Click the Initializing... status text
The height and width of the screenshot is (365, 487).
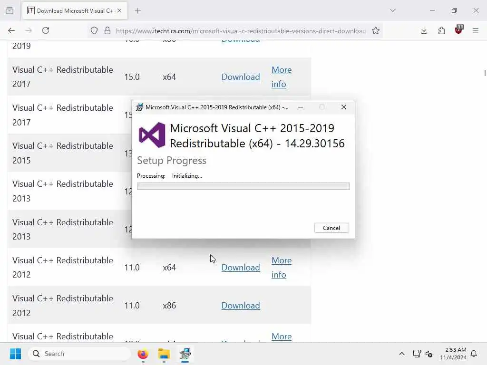tap(187, 176)
